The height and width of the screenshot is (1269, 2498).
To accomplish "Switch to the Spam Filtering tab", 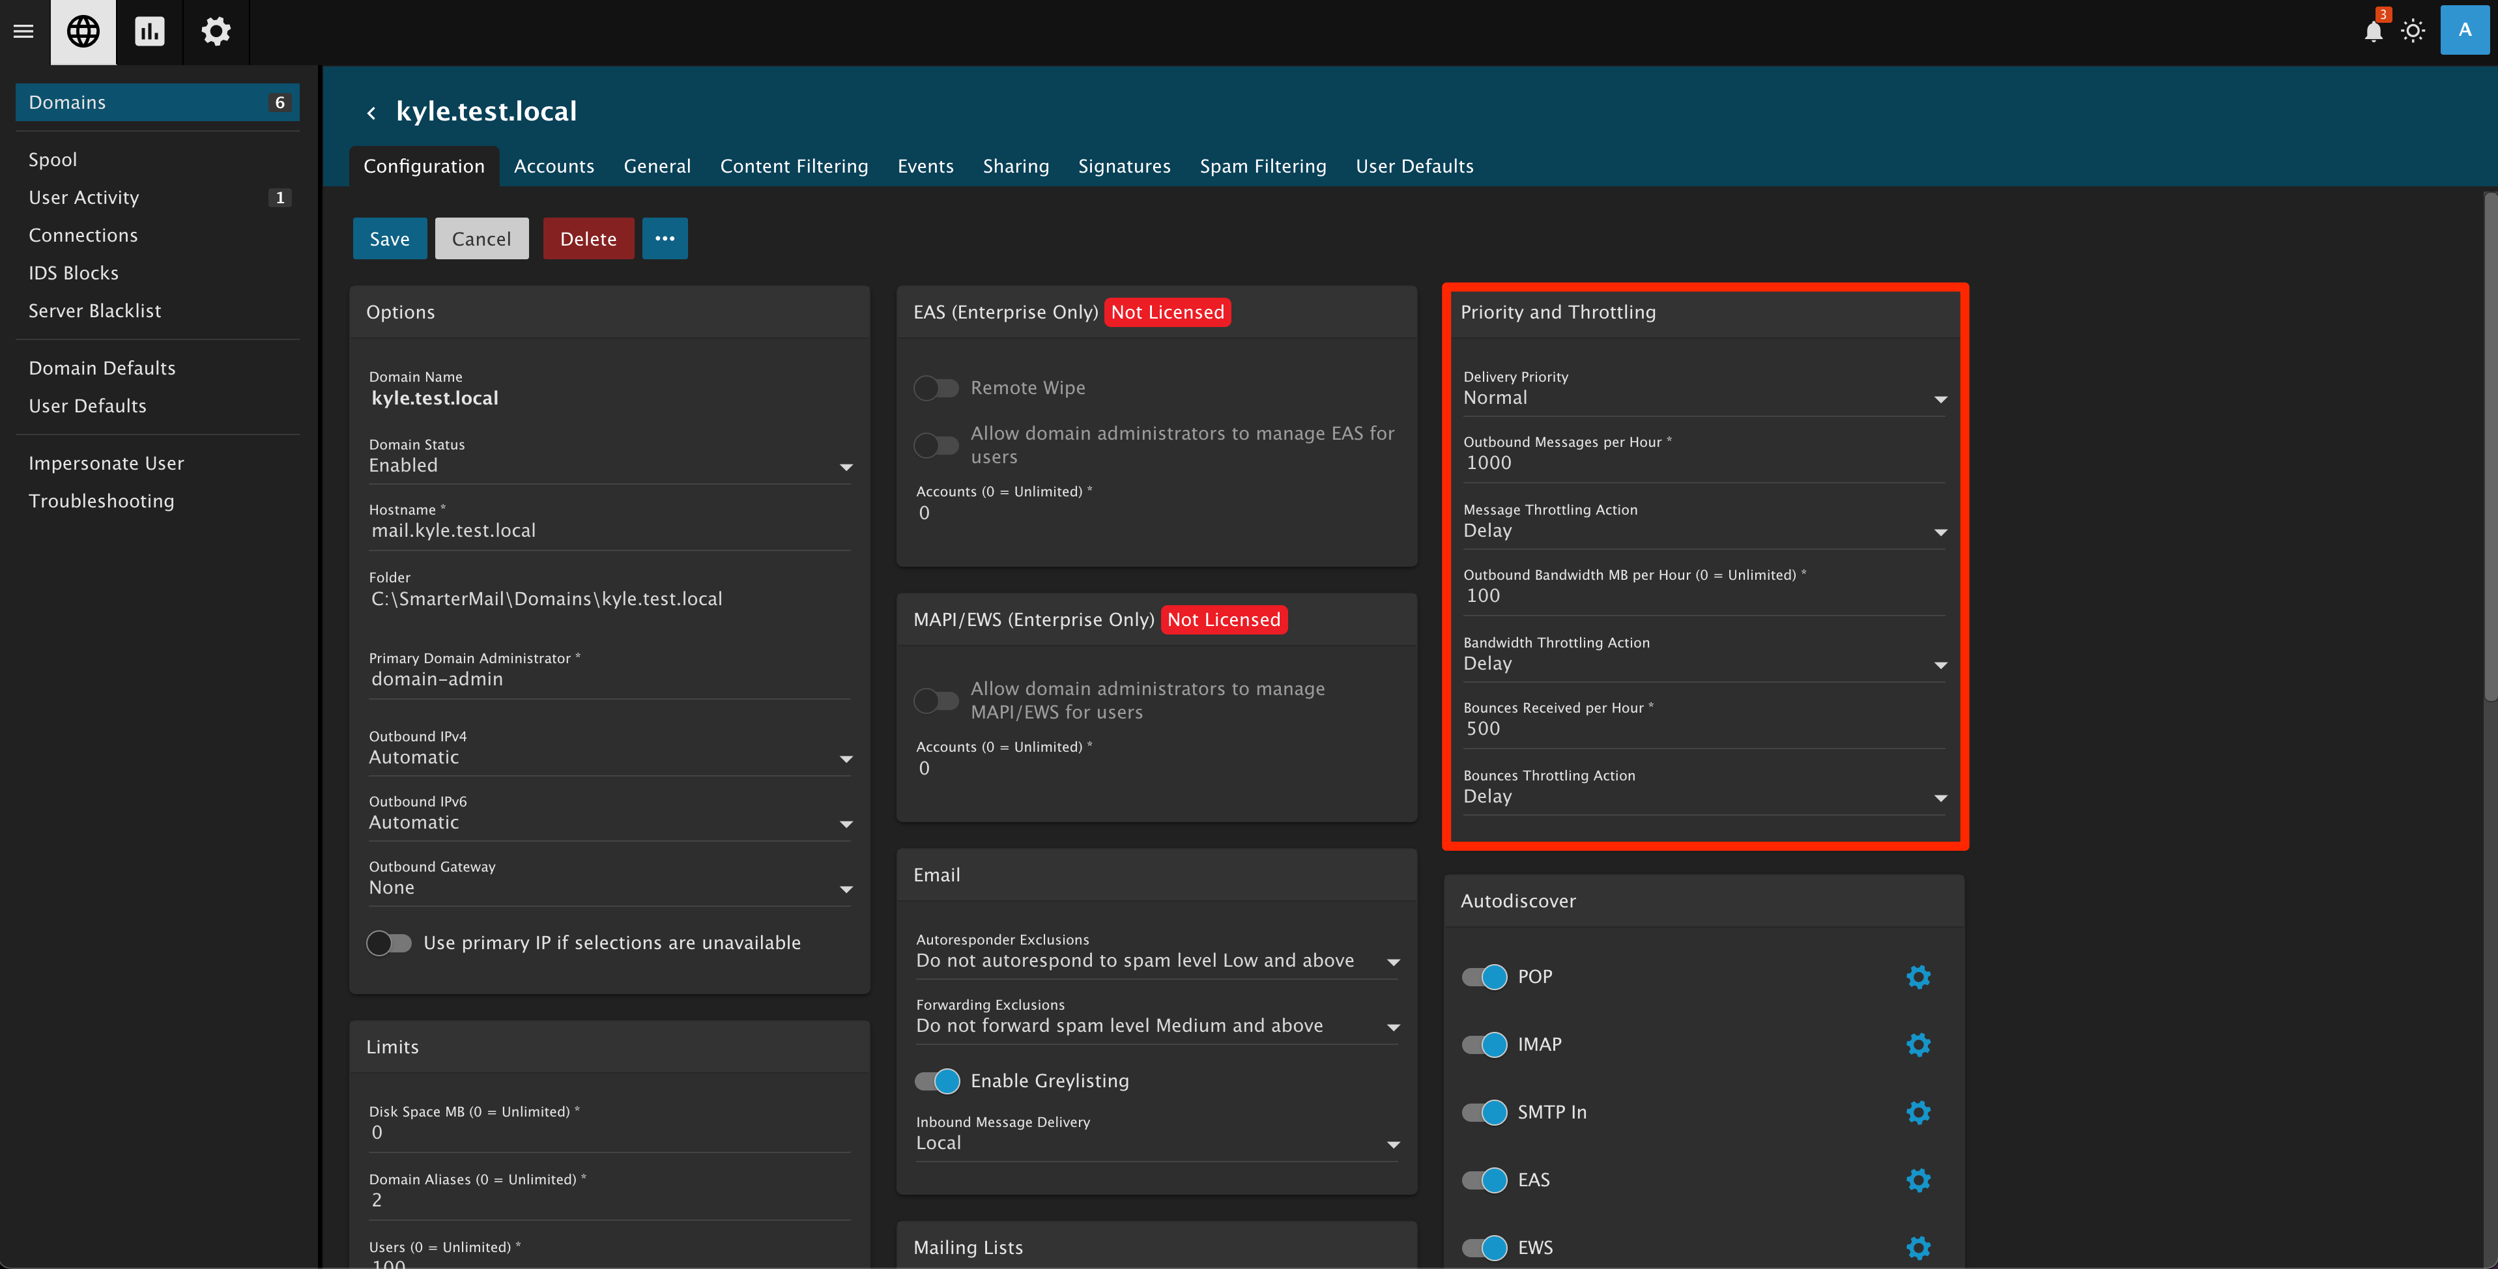I will pyautogui.click(x=1263, y=165).
